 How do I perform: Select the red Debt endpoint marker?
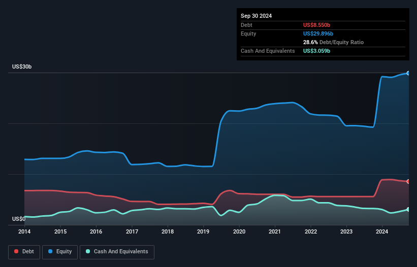coord(408,181)
